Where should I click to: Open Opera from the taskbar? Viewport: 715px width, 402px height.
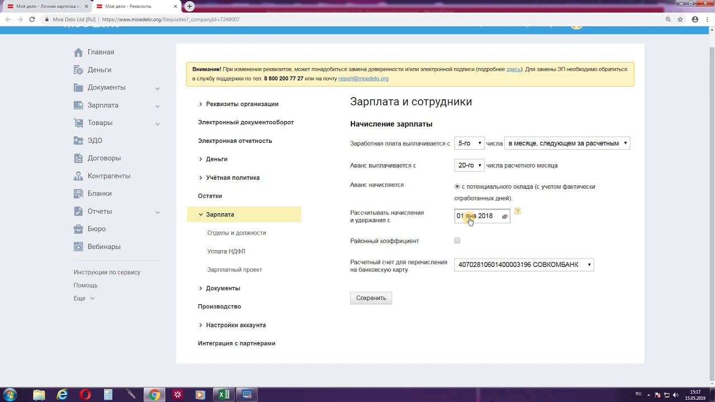(85, 395)
